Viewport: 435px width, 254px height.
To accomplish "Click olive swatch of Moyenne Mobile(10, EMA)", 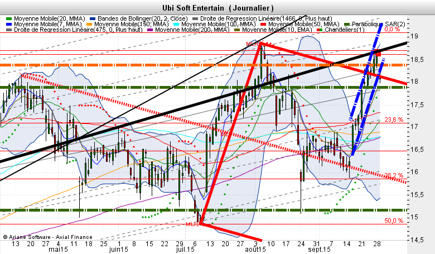I will (237, 30).
